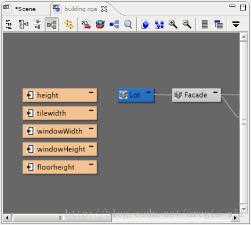The height and width of the screenshot is (225, 251).
Task: Toggle the visual graph-only view button
Action: coord(52,24)
